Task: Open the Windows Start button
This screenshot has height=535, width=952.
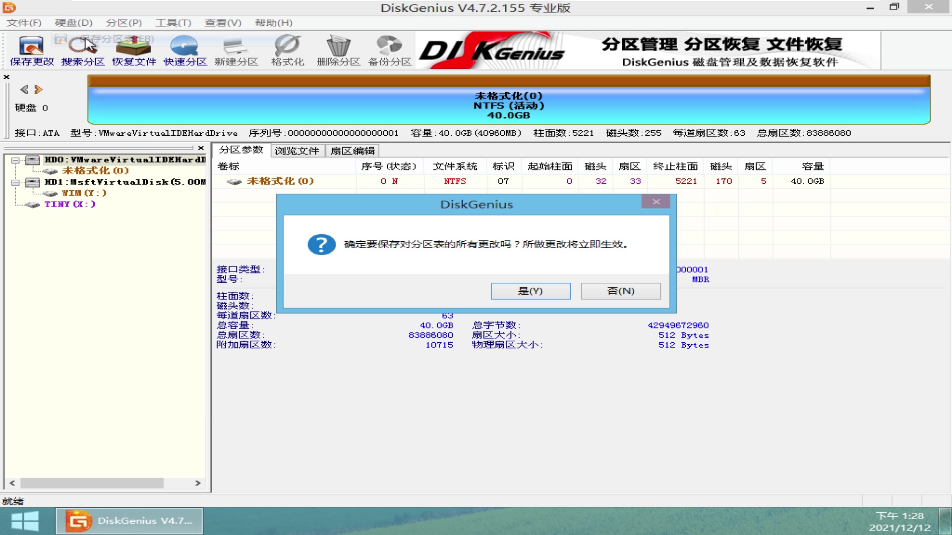Action: click(x=25, y=521)
